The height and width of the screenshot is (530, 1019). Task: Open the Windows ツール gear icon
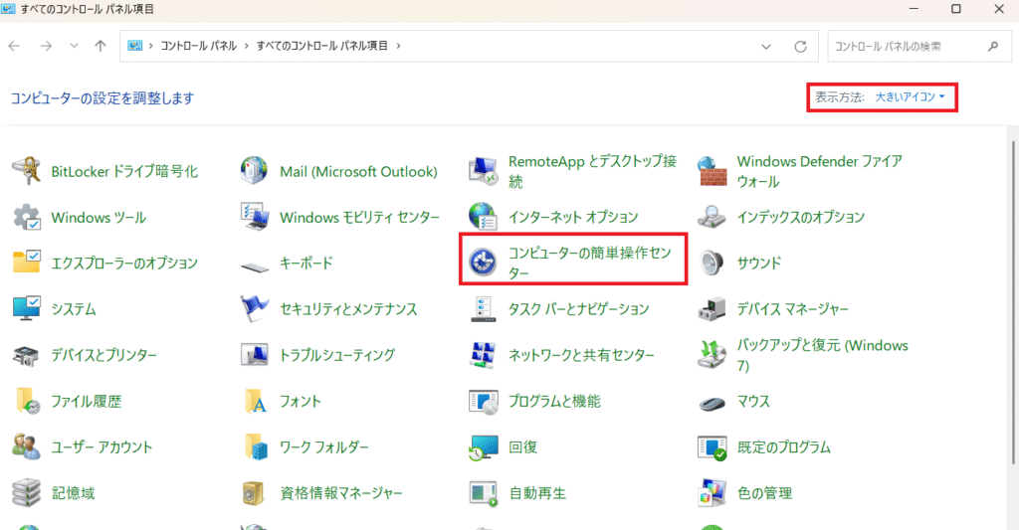click(x=27, y=217)
